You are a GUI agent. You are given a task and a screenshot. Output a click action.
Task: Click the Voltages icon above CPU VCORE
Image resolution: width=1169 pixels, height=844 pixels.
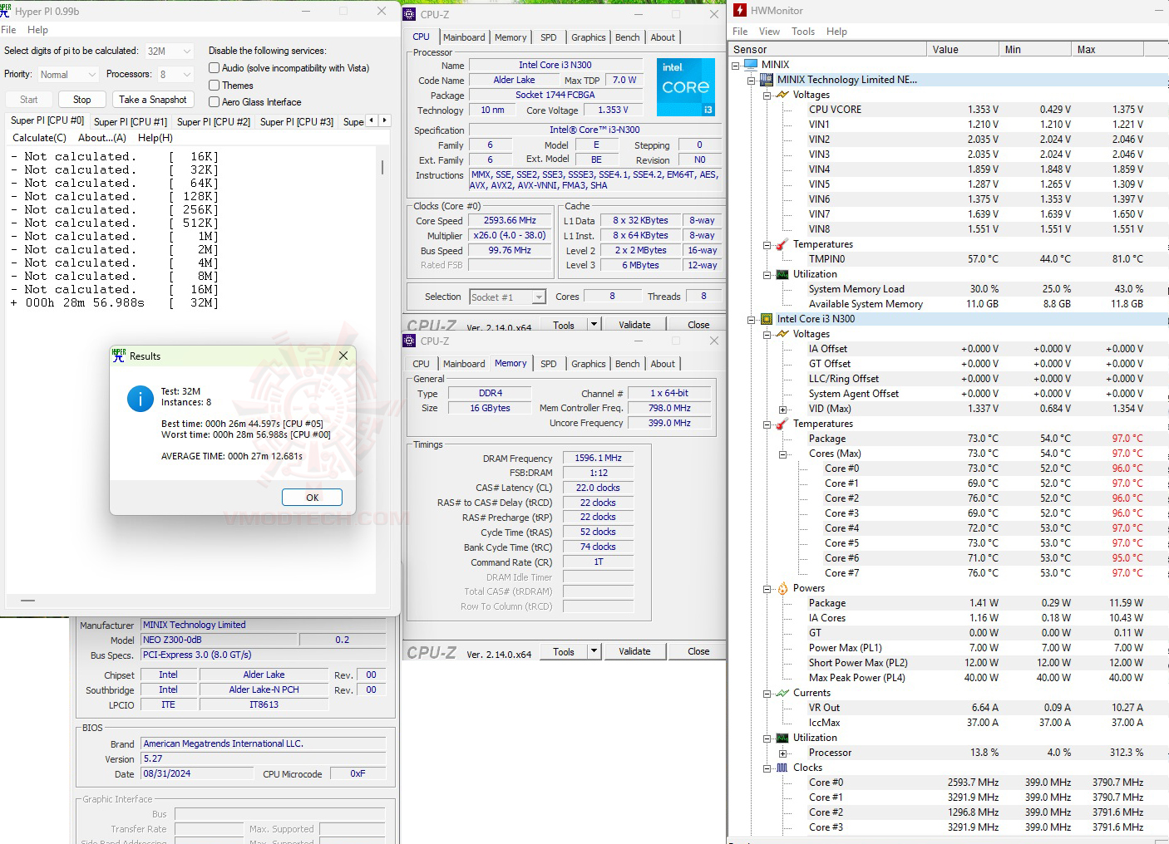[782, 95]
